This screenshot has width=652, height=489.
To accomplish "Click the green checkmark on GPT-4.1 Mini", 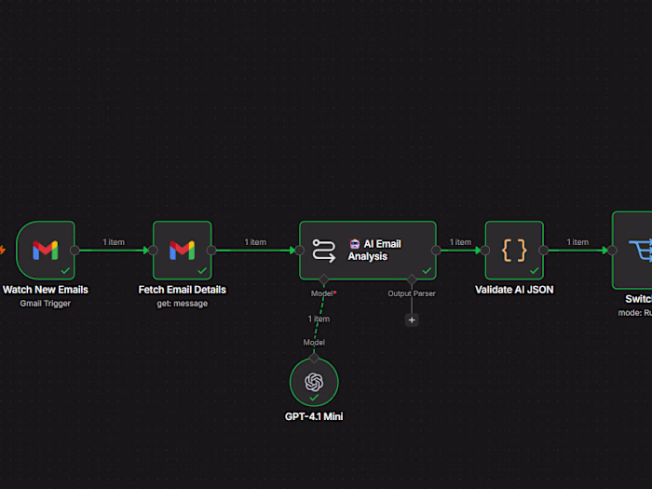I will pos(314,398).
